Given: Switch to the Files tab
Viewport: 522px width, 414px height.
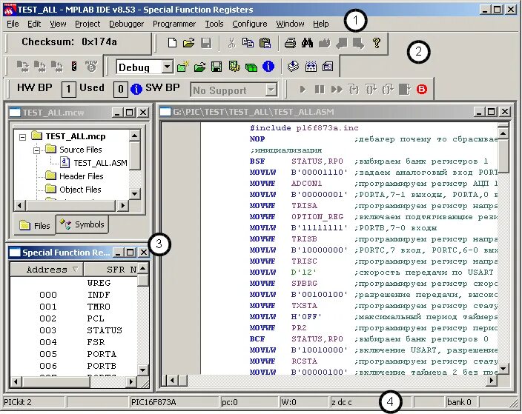Looking at the screenshot, I should point(34,225).
